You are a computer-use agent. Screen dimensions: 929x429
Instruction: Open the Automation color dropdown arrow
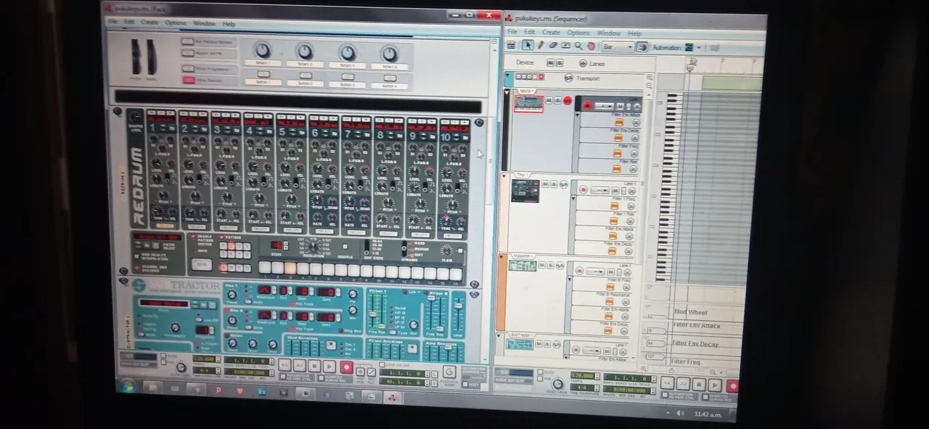699,48
